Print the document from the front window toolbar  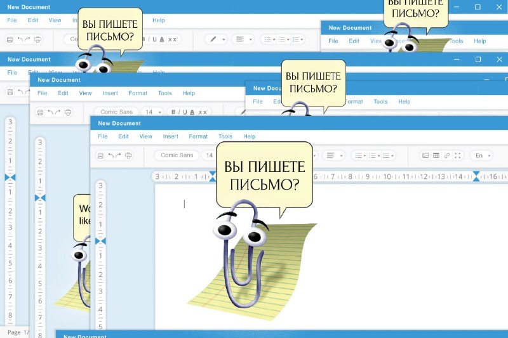pyautogui.click(x=129, y=155)
